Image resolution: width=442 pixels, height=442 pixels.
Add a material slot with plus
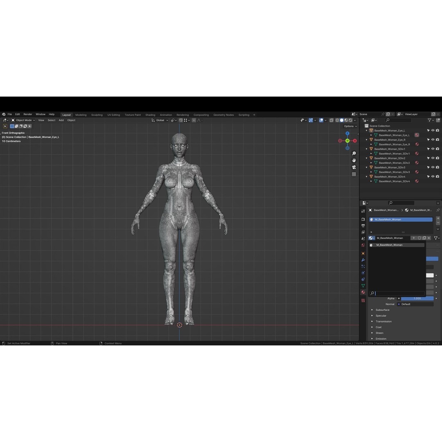(438, 219)
